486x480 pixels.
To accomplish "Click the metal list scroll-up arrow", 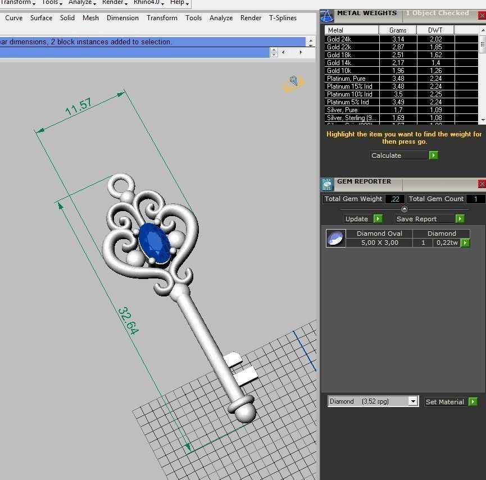I will pyautogui.click(x=483, y=30).
